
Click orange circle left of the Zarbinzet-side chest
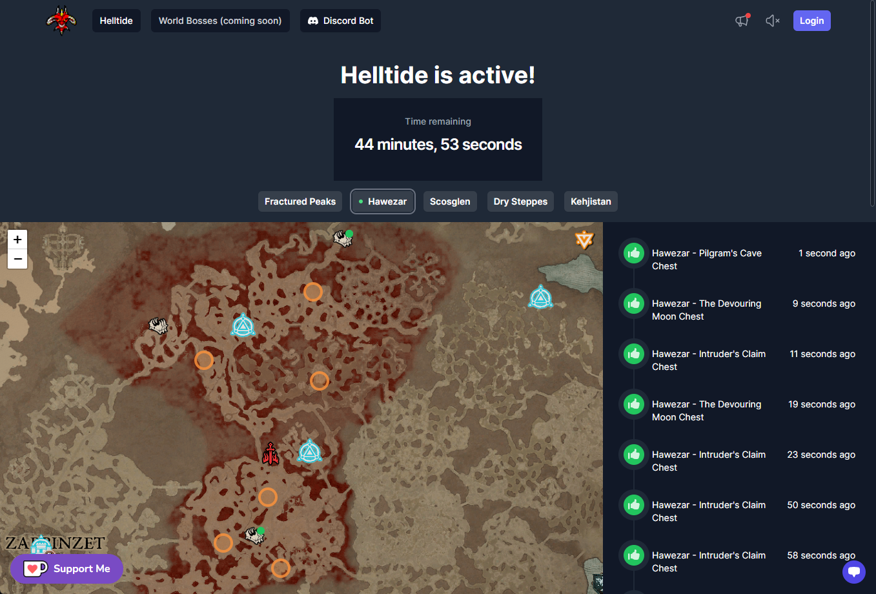(x=223, y=542)
